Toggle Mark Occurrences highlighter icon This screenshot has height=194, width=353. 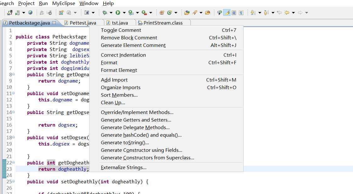click(227, 13)
